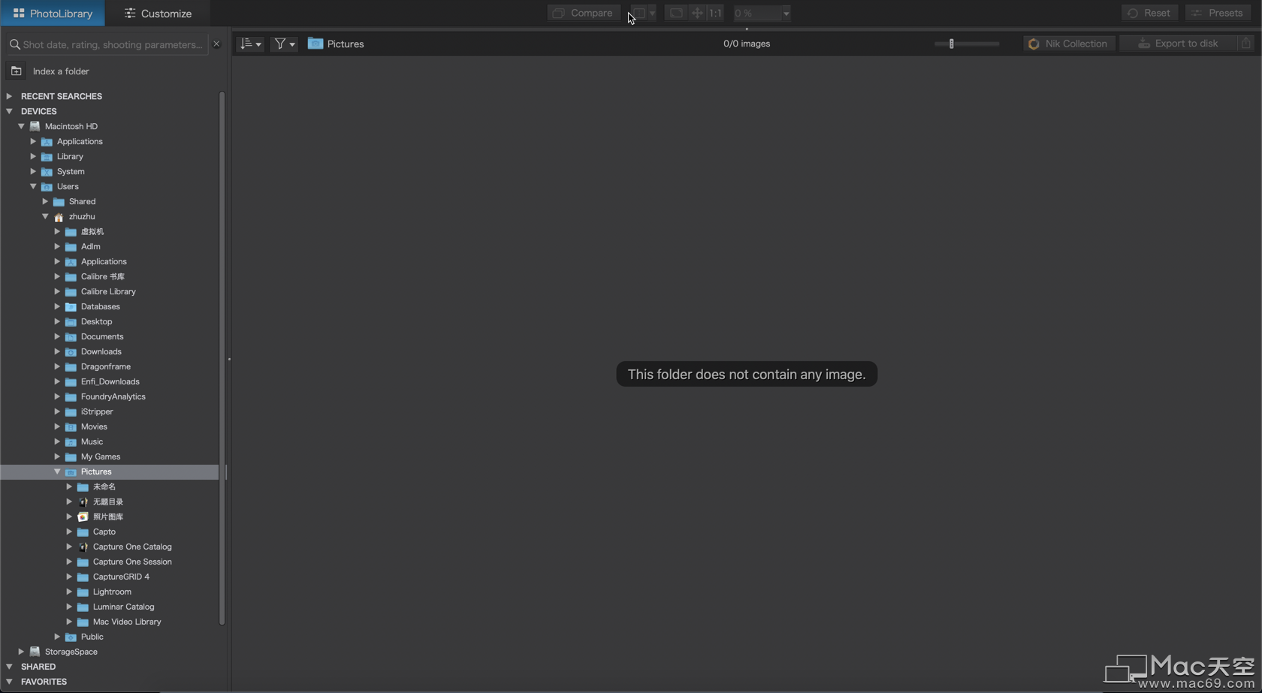The image size is (1262, 693).
Task: Click Export to disk
Action: pos(1178,44)
